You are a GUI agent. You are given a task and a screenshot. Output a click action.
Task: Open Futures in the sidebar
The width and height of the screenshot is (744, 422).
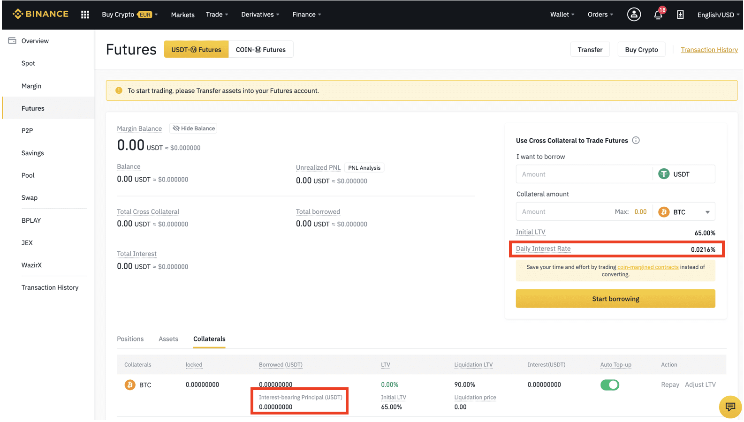[x=48, y=108]
